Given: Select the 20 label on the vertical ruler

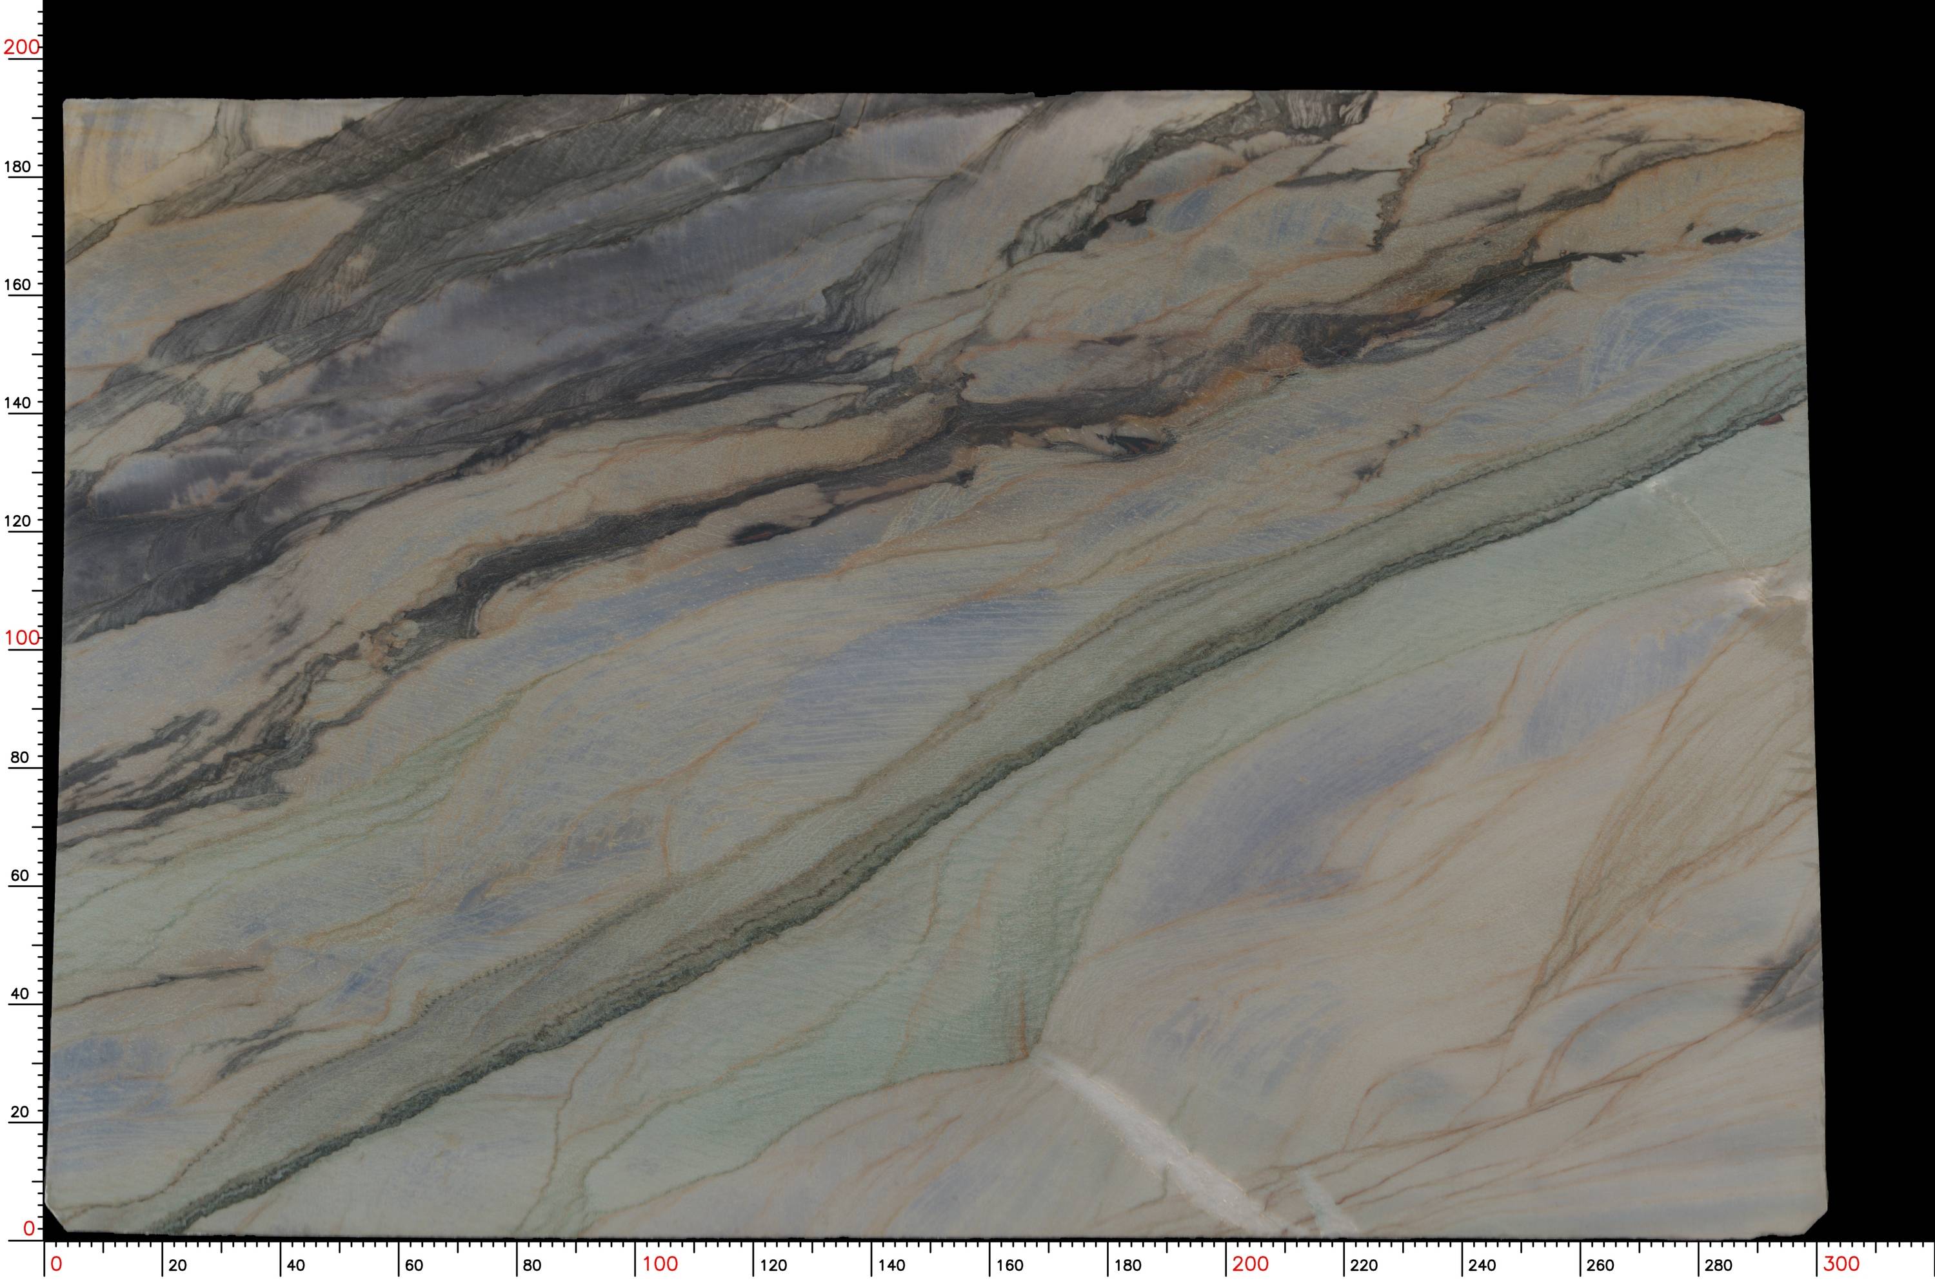Looking at the screenshot, I should click(19, 1112).
